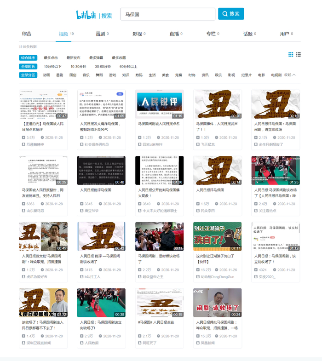Select 全部时长 duration filter
Screen dimensions: 322x361
28,67
